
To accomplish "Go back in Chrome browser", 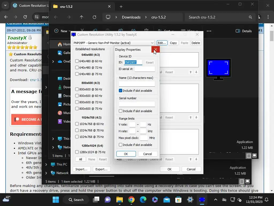I will [6, 17].
